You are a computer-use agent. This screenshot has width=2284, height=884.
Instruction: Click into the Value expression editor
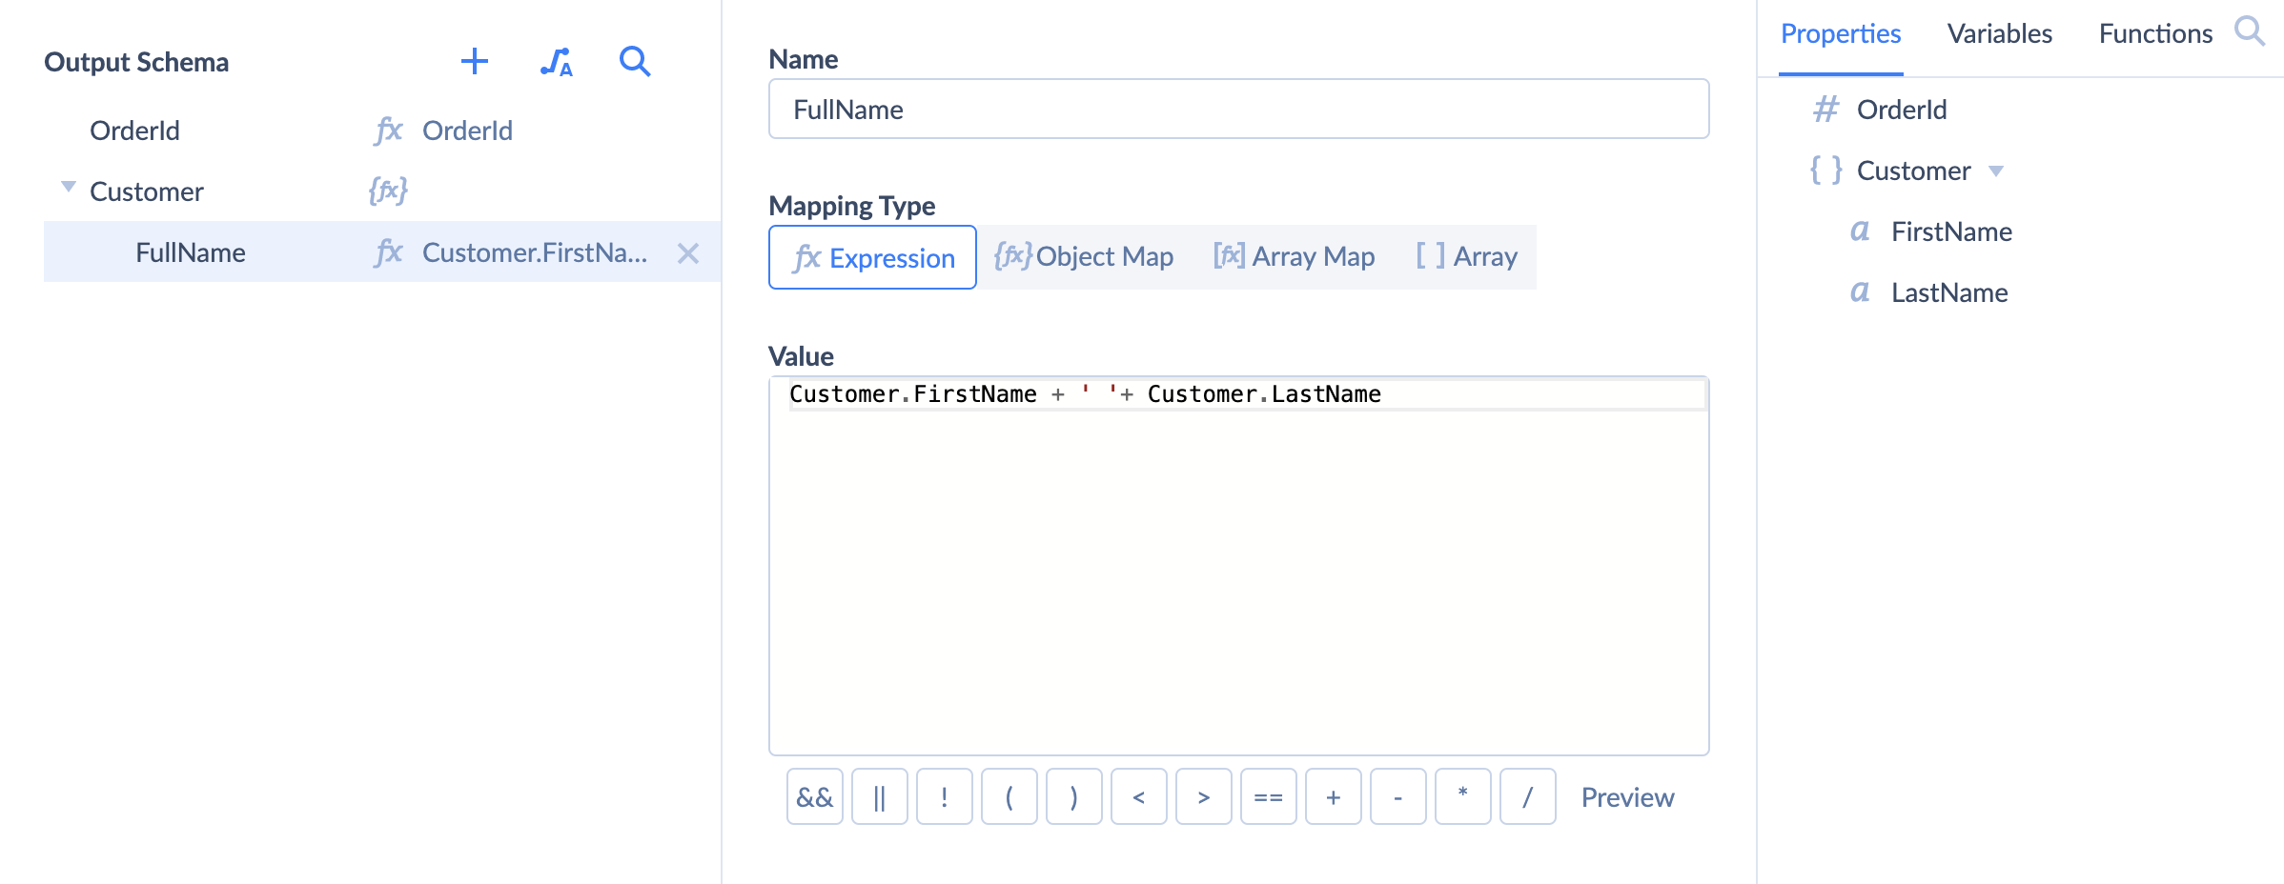[x=1238, y=566]
